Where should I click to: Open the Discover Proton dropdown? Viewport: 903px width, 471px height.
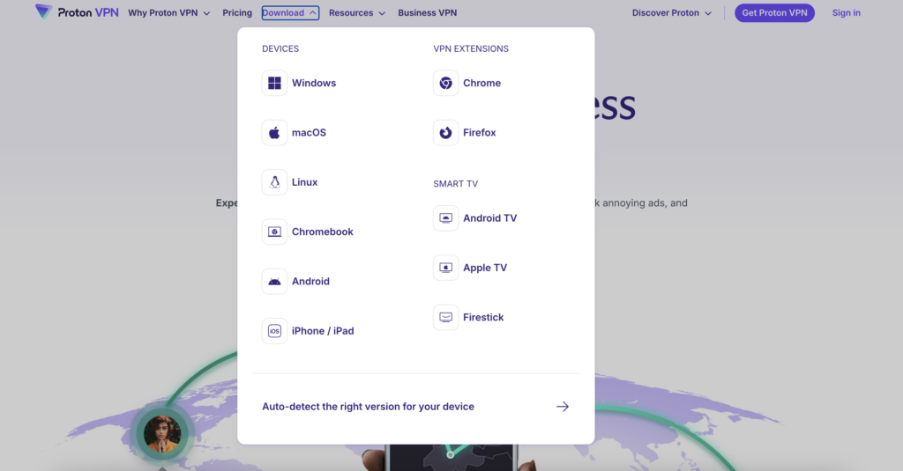pos(671,12)
